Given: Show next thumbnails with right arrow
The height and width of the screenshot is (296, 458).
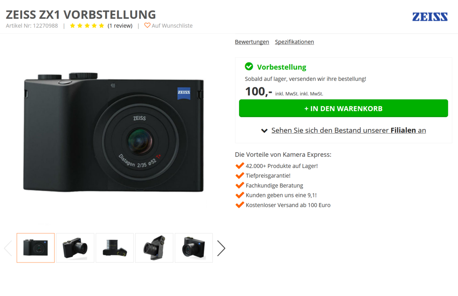Looking at the screenshot, I should [221, 248].
